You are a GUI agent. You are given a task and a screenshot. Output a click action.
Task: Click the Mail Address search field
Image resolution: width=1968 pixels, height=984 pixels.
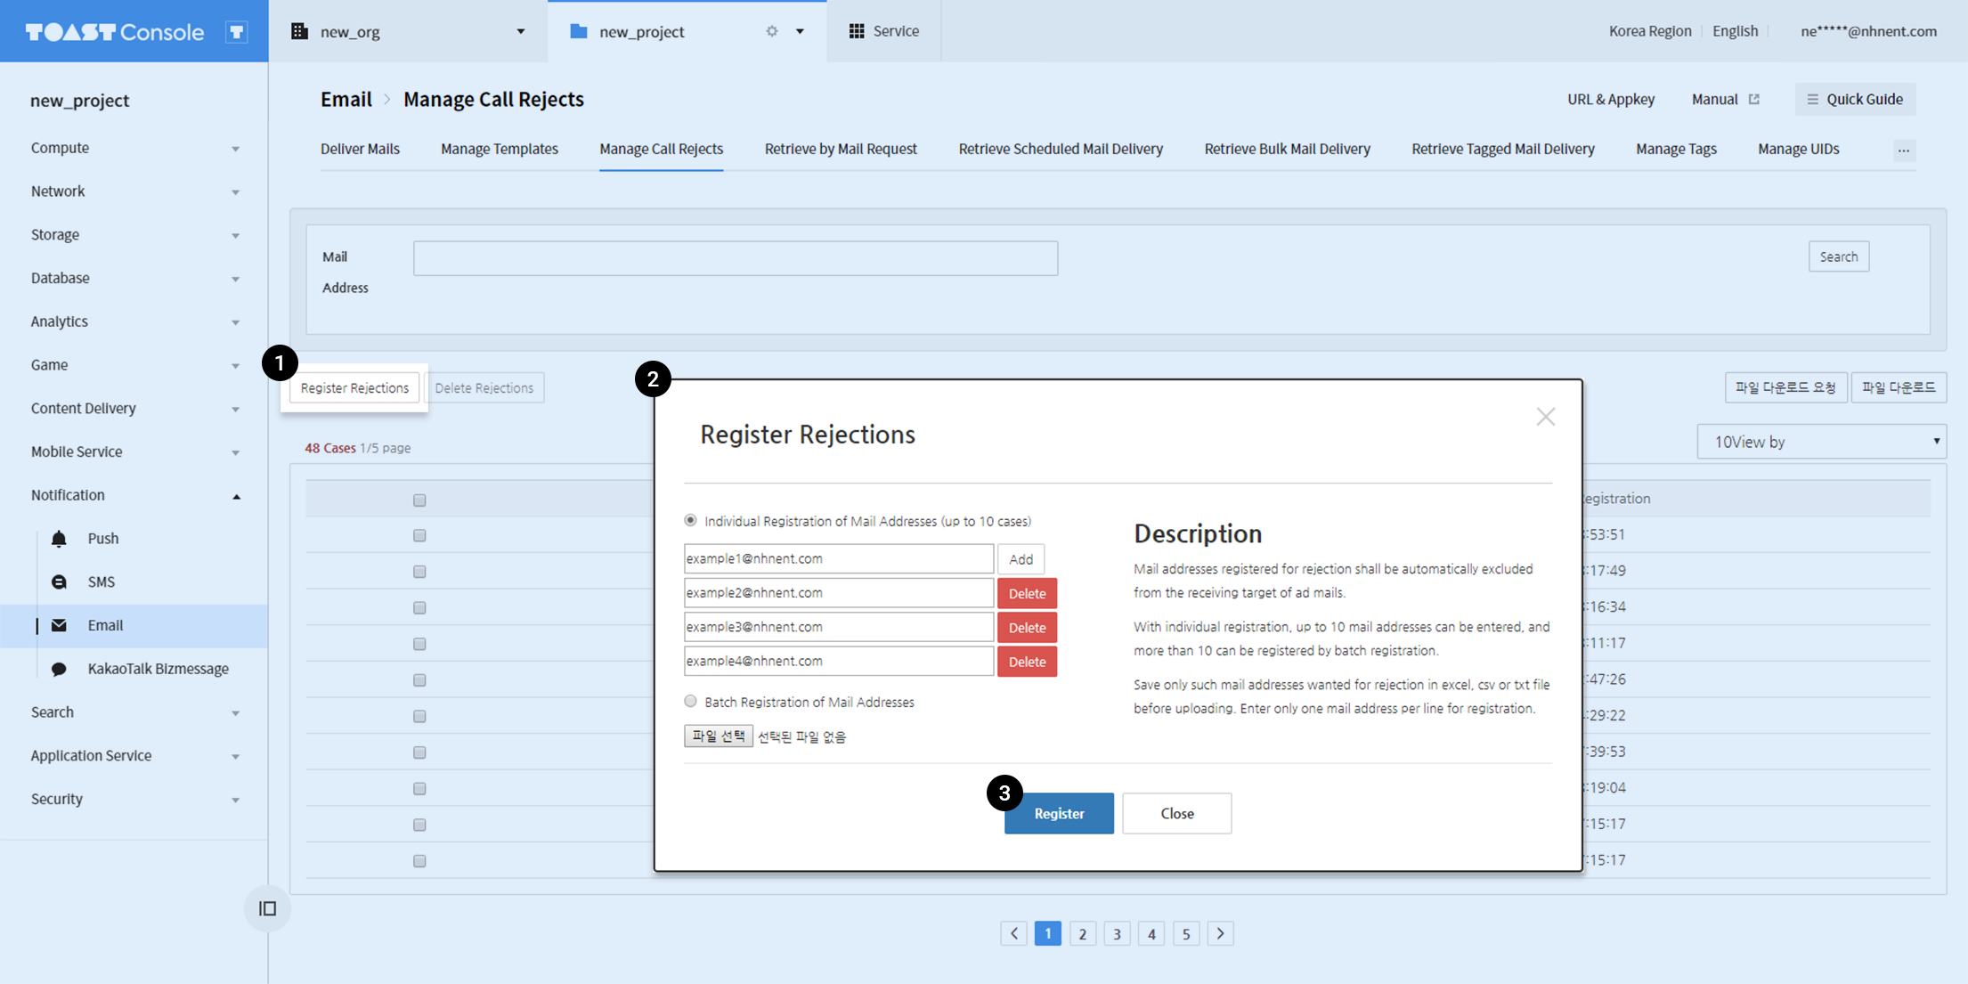pos(735,258)
